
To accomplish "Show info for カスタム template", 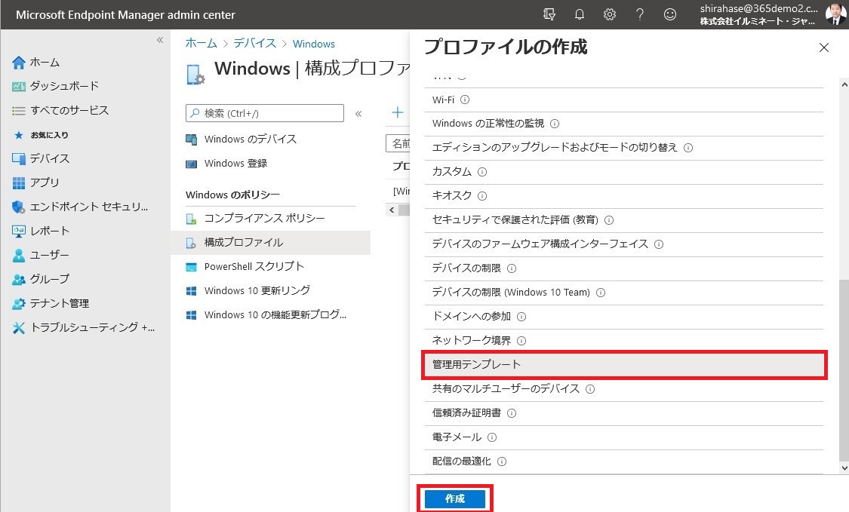I will (482, 172).
